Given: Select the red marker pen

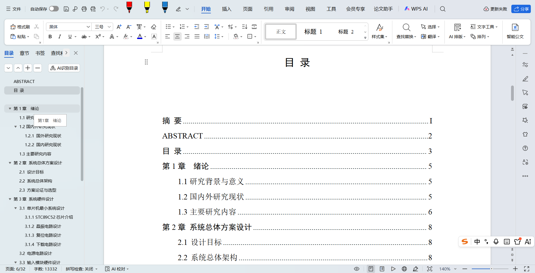Looking at the screenshot, I should [x=129, y=7].
